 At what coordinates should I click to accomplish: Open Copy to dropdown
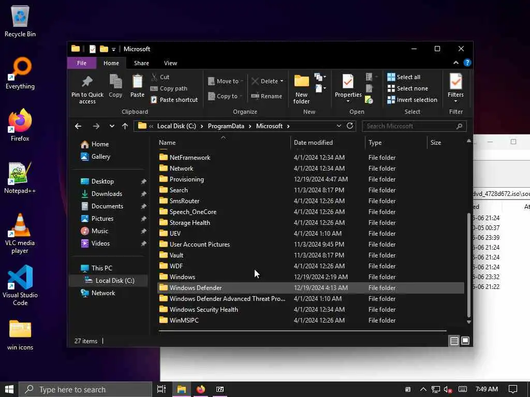click(225, 96)
